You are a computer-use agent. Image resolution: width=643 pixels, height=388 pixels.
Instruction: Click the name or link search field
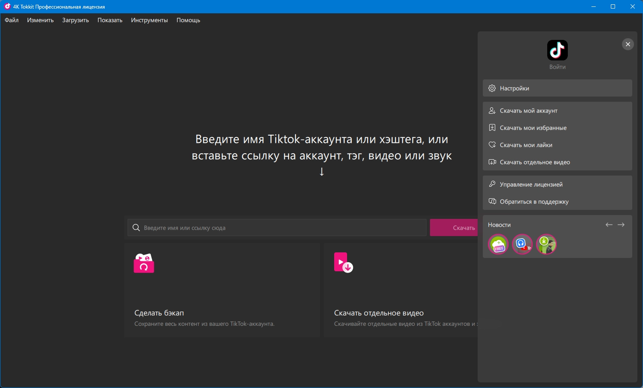pos(277,227)
